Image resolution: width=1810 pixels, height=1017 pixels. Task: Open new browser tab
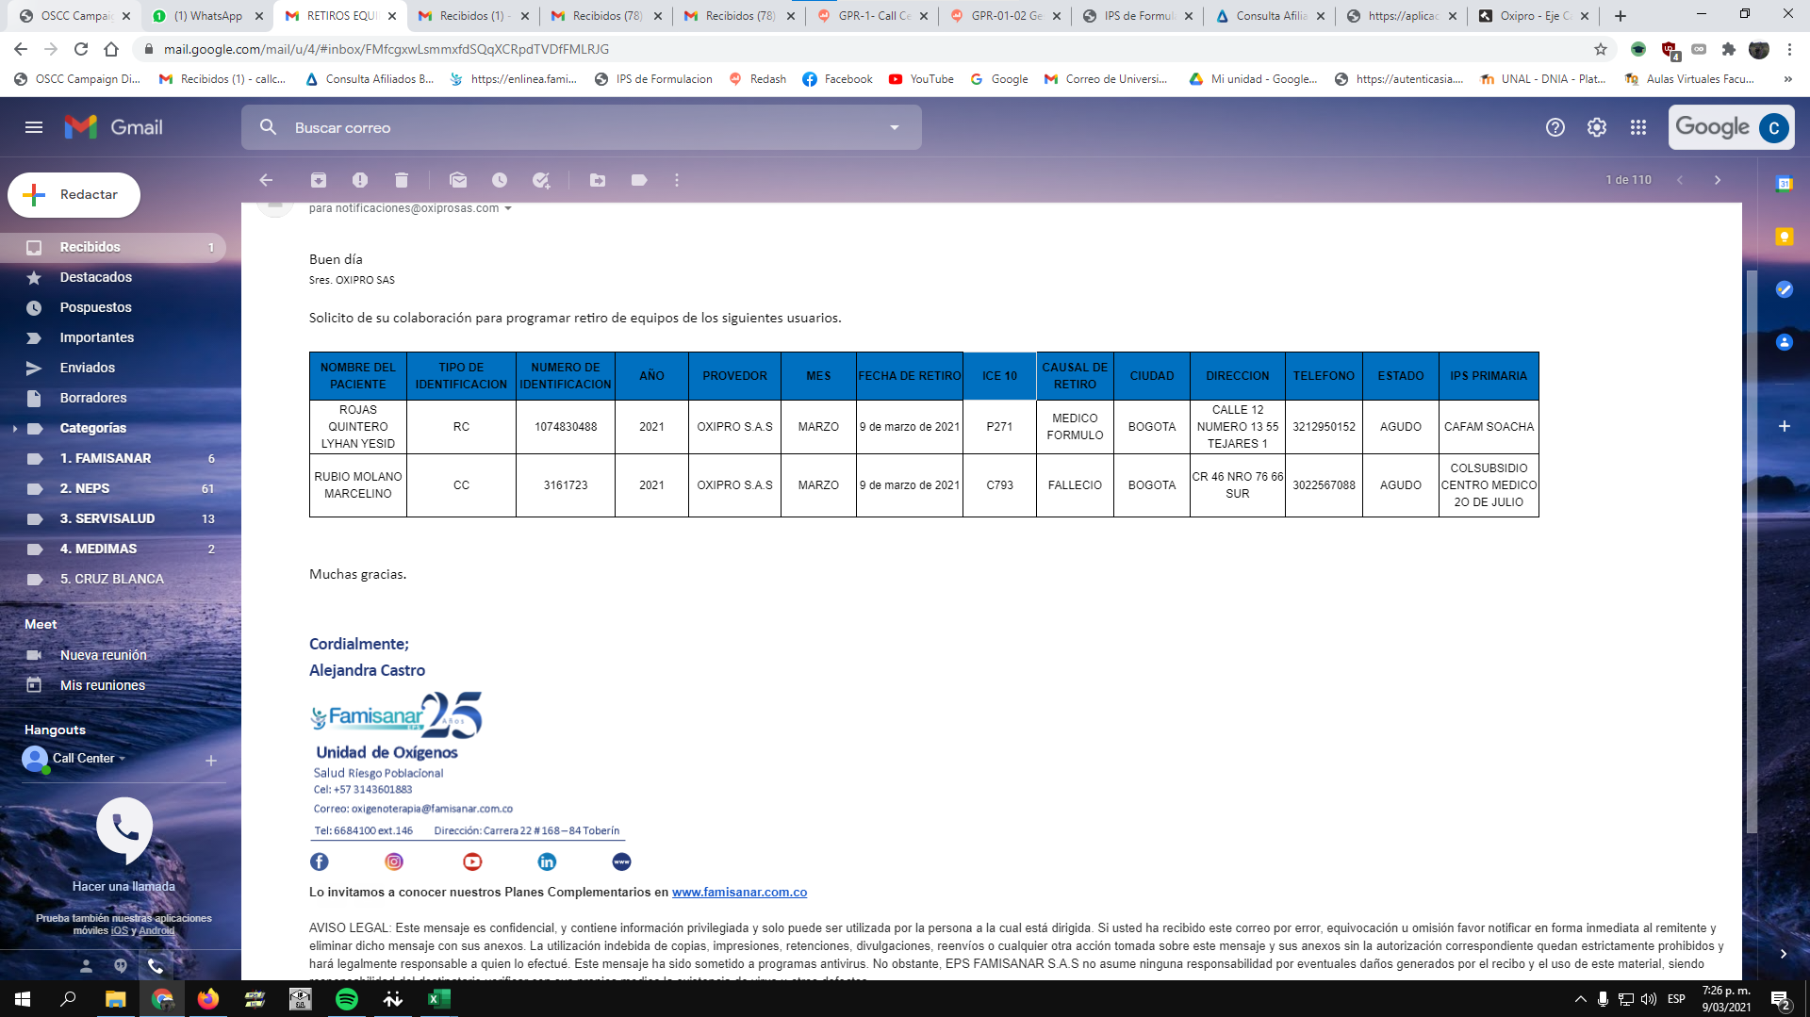[x=1621, y=16]
